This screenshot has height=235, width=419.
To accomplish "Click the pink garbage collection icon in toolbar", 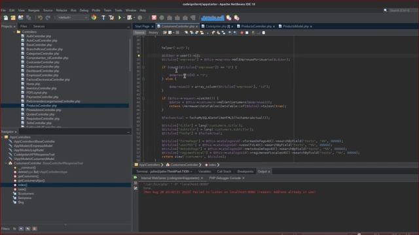I will [228, 18].
